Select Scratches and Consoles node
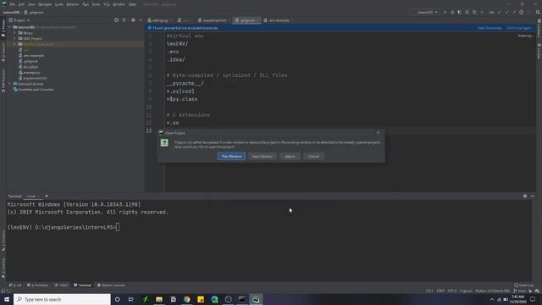 [34, 90]
